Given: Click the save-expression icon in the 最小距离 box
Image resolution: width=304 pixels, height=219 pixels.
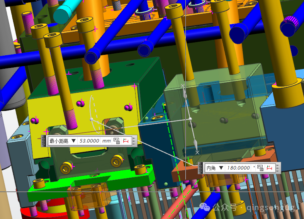Looking at the screenshot, I should [117, 141].
